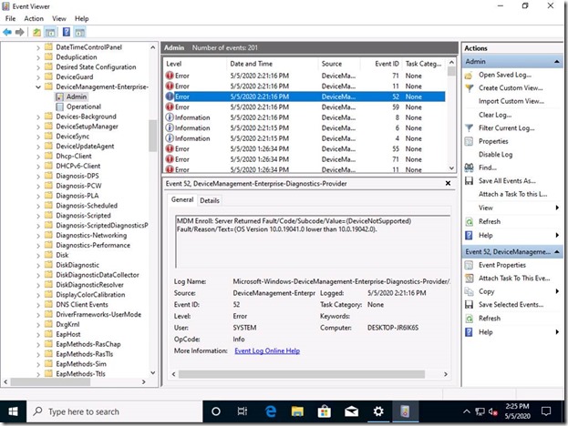Select the Operational log in tree
This screenshot has height=426, width=568.
tap(85, 106)
